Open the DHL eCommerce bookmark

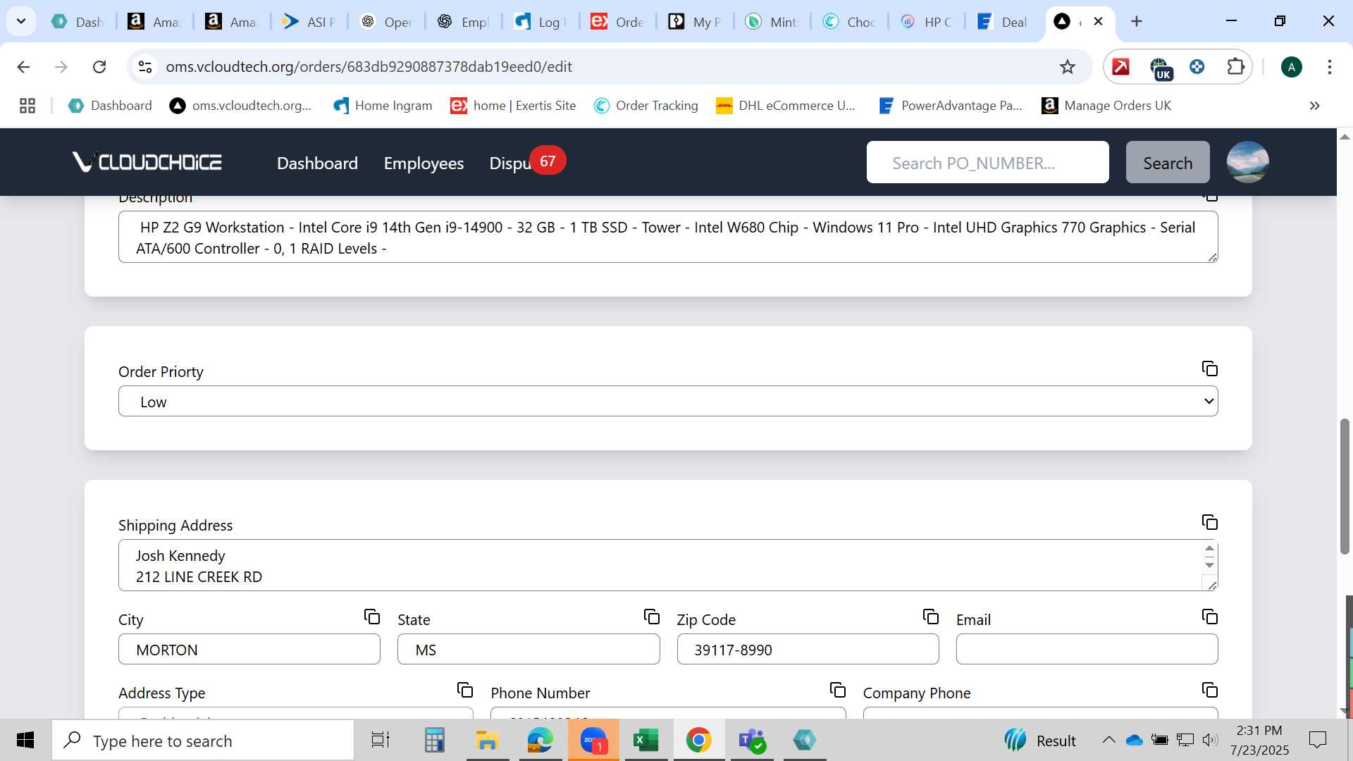(786, 106)
